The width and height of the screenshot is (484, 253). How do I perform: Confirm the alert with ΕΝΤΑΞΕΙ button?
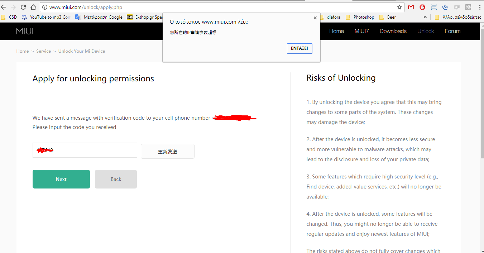[x=299, y=48]
